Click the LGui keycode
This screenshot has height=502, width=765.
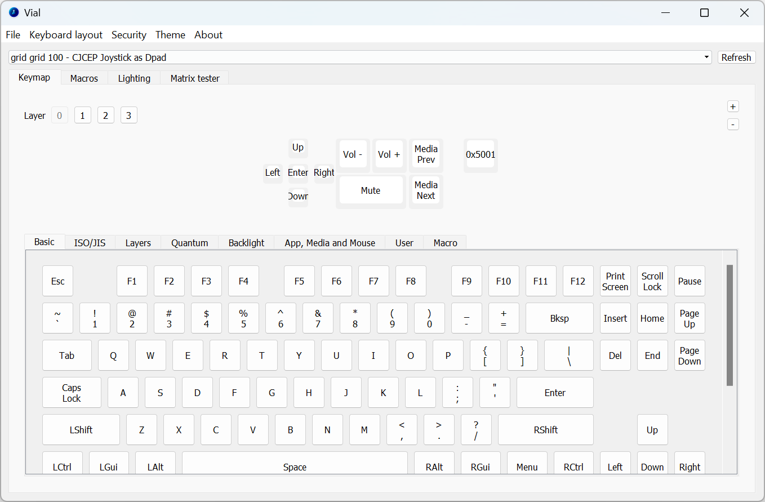tap(108, 464)
